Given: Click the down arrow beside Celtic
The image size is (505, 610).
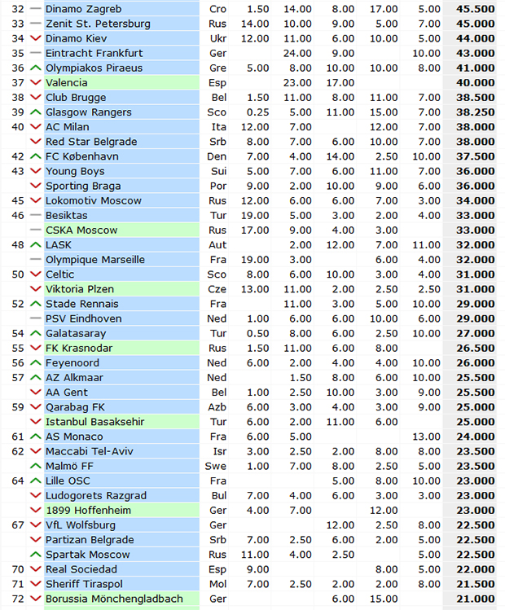Looking at the screenshot, I should [35, 274].
